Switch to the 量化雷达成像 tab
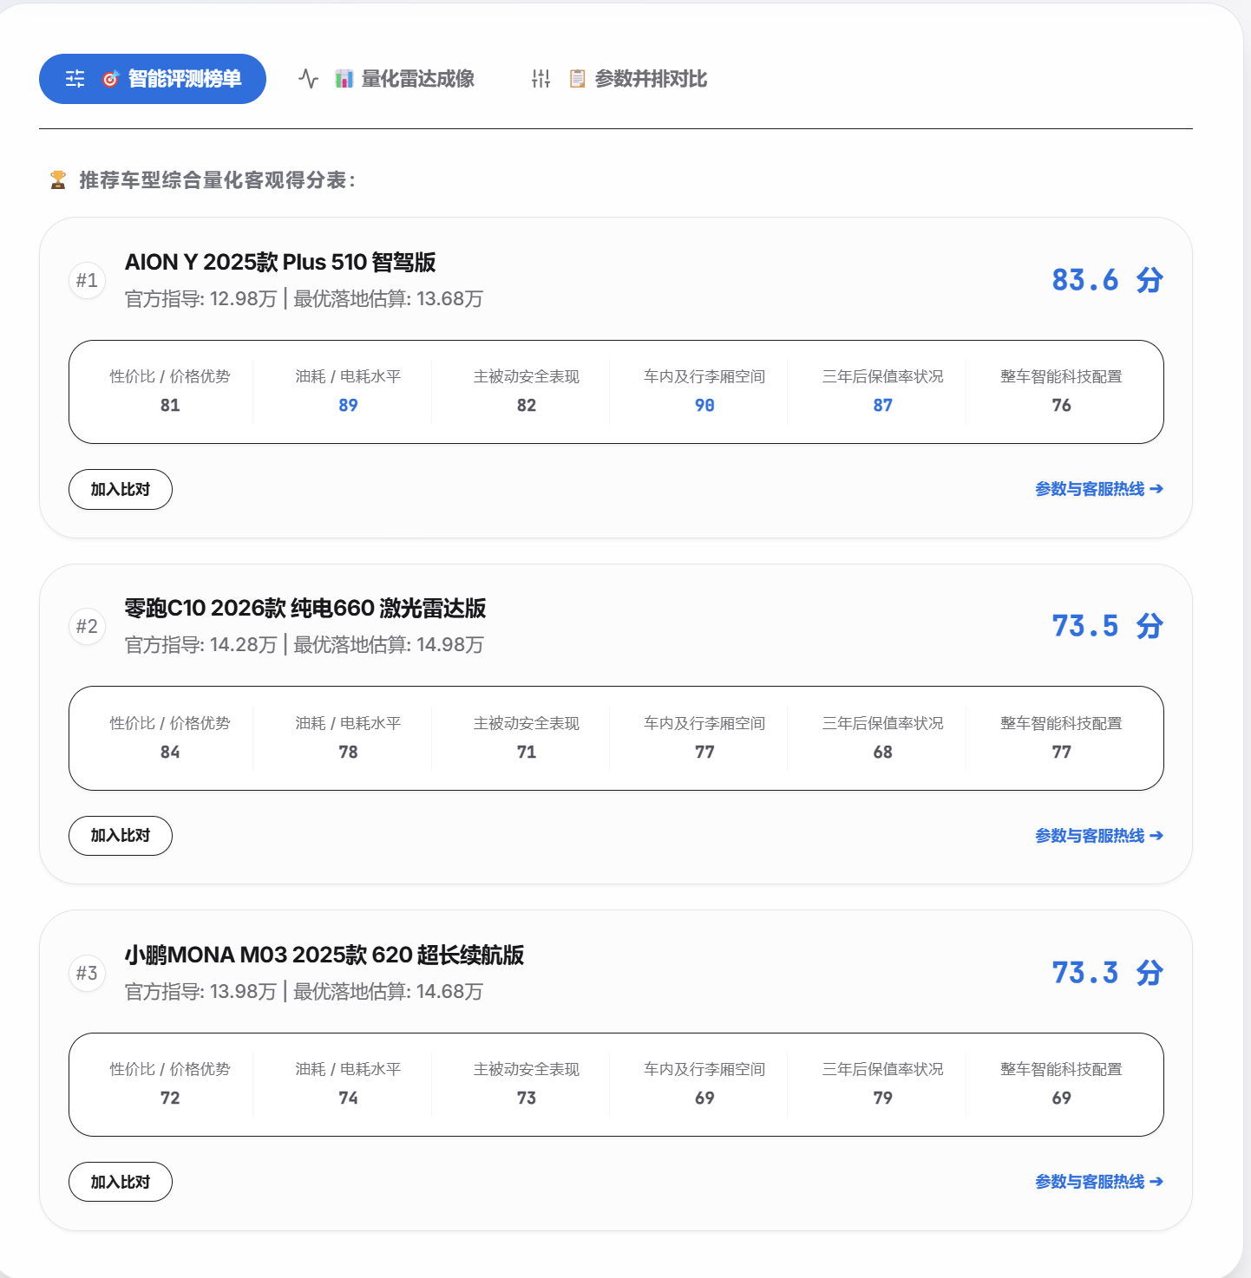The width and height of the screenshot is (1251, 1278). 387,79
